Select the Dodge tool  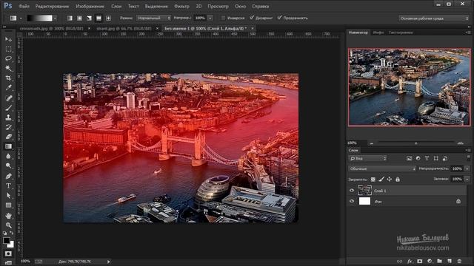[8, 166]
